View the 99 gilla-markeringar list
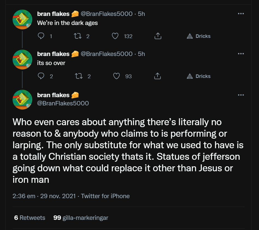 (81, 218)
